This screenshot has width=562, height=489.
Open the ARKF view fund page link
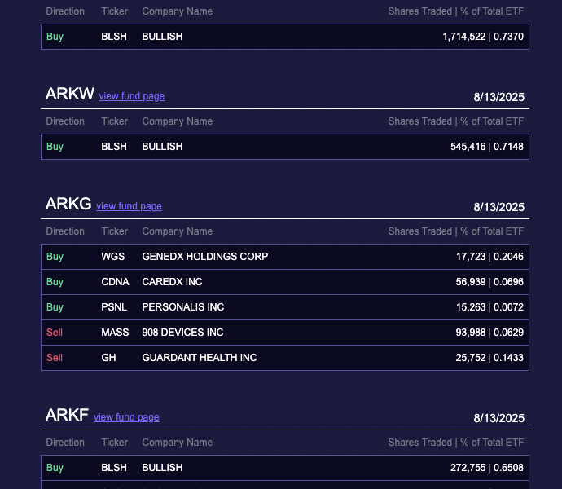click(x=126, y=417)
